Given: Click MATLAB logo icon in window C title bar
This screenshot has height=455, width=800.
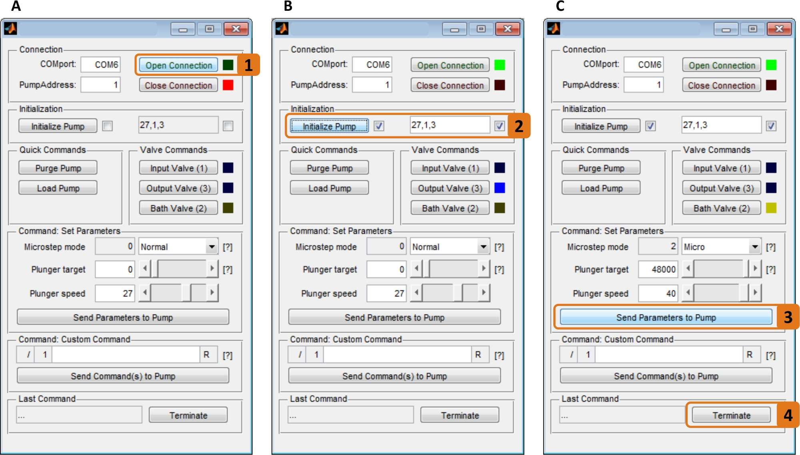Looking at the screenshot, I should coord(554,29).
